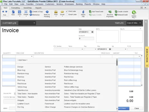The width and height of the screenshot is (149, 112).
Task: Click the Memorize icon
Action: (31, 15)
